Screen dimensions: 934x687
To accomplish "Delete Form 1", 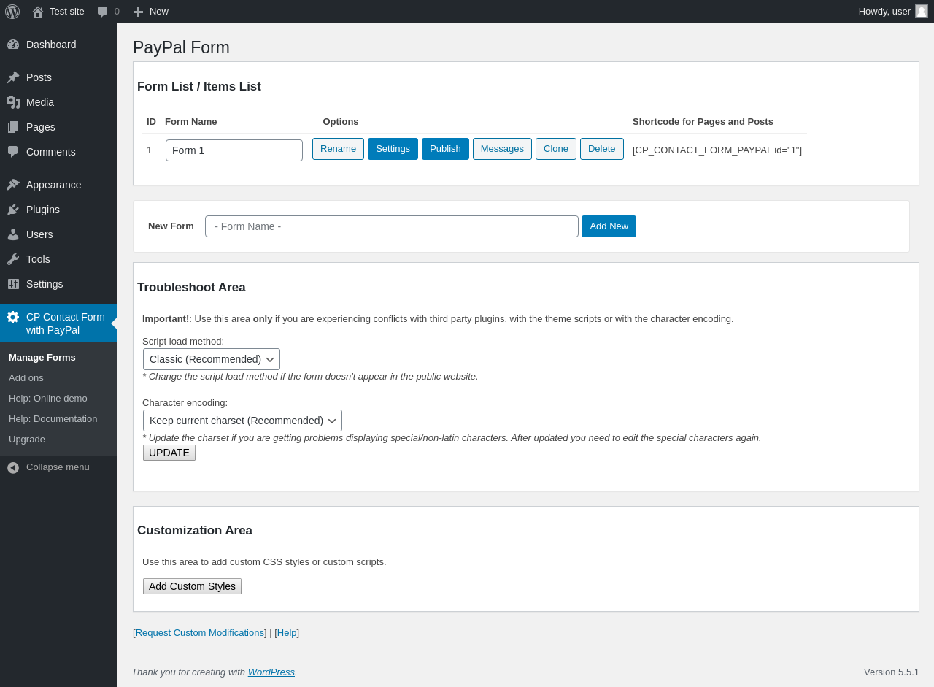I will click(602, 149).
